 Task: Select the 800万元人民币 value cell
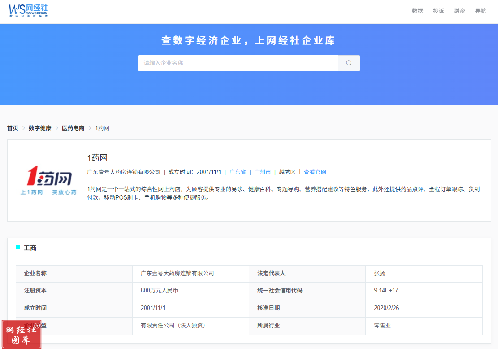pos(191,291)
